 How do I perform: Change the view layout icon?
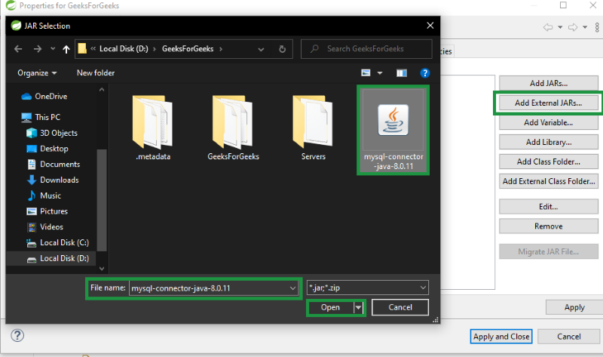click(366, 72)
